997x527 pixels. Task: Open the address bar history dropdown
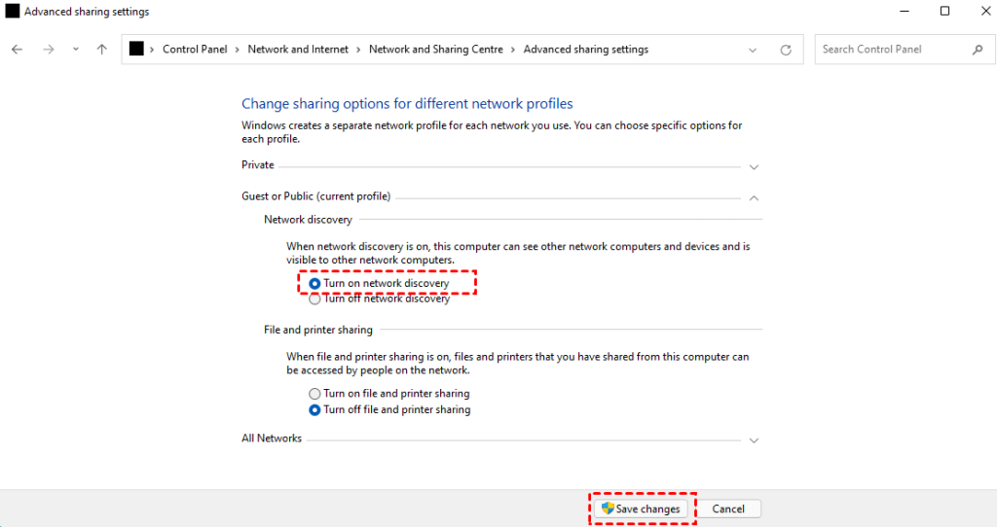753,51
